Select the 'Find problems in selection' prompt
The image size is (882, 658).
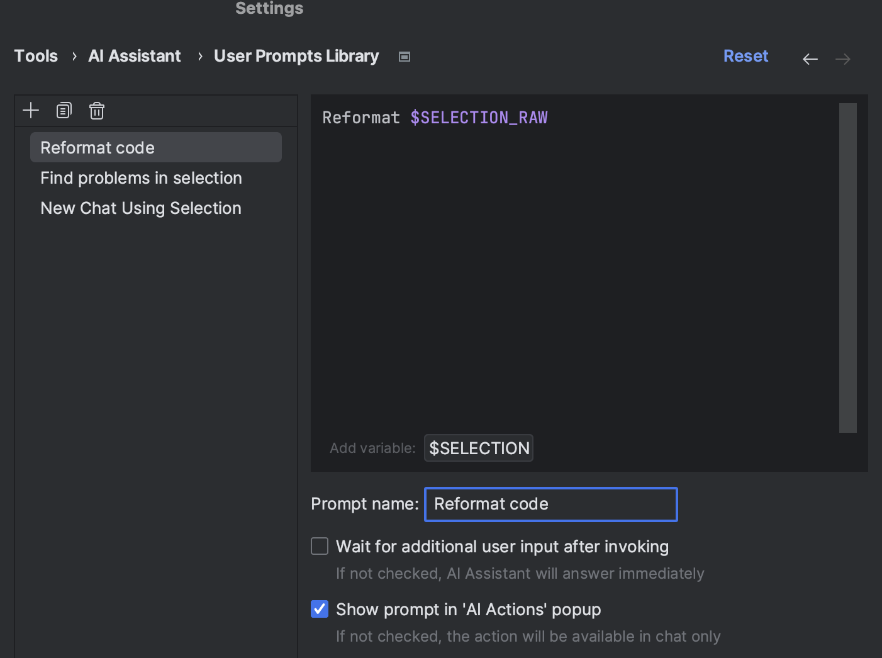pos(141,178)
